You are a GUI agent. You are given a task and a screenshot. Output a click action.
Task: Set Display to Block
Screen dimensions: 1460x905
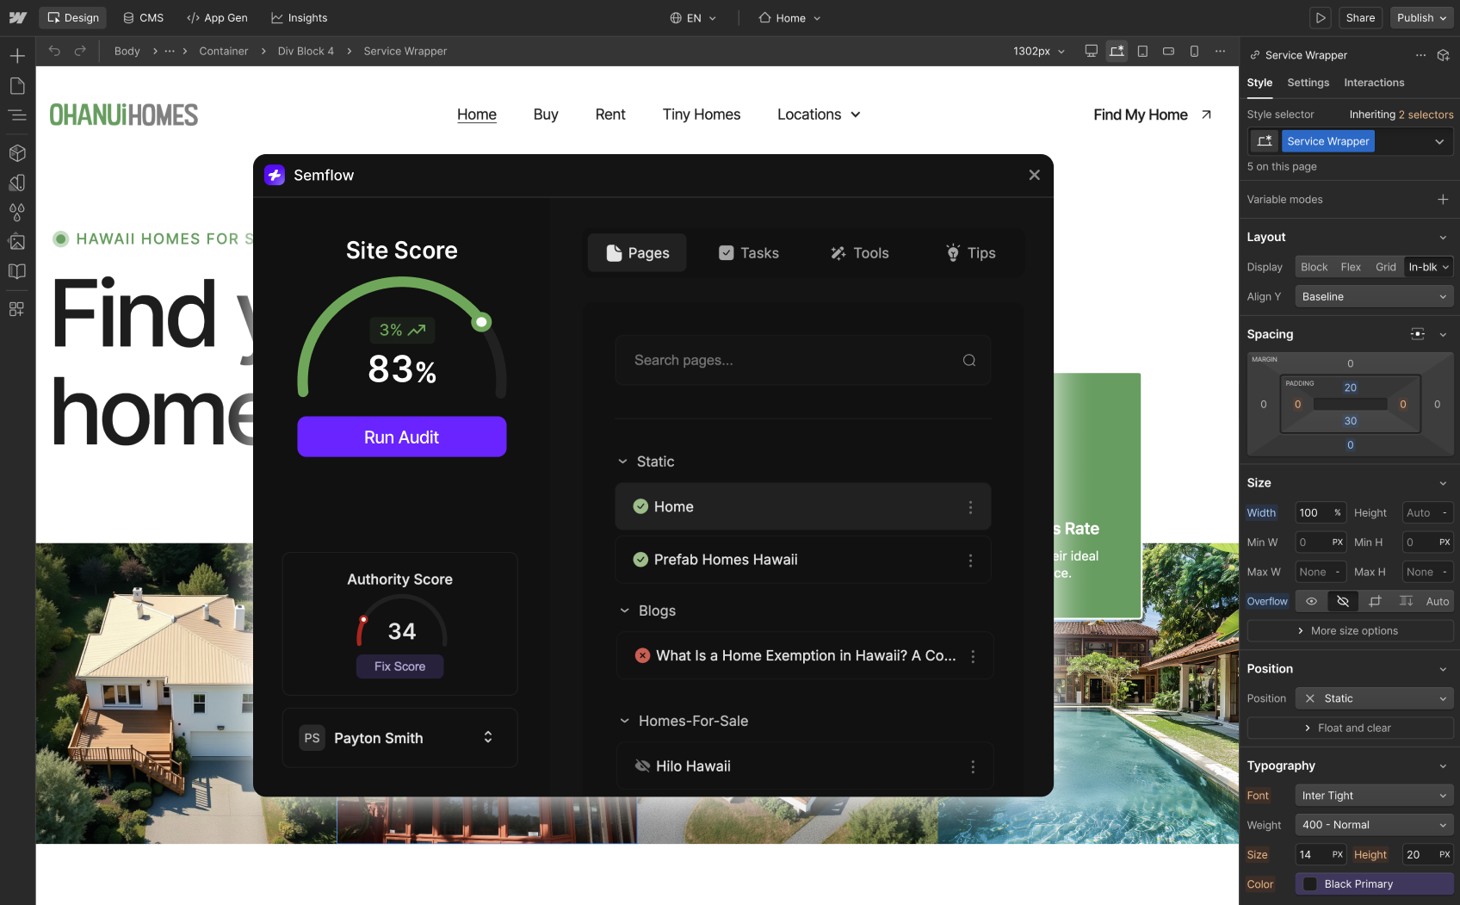1314,267
